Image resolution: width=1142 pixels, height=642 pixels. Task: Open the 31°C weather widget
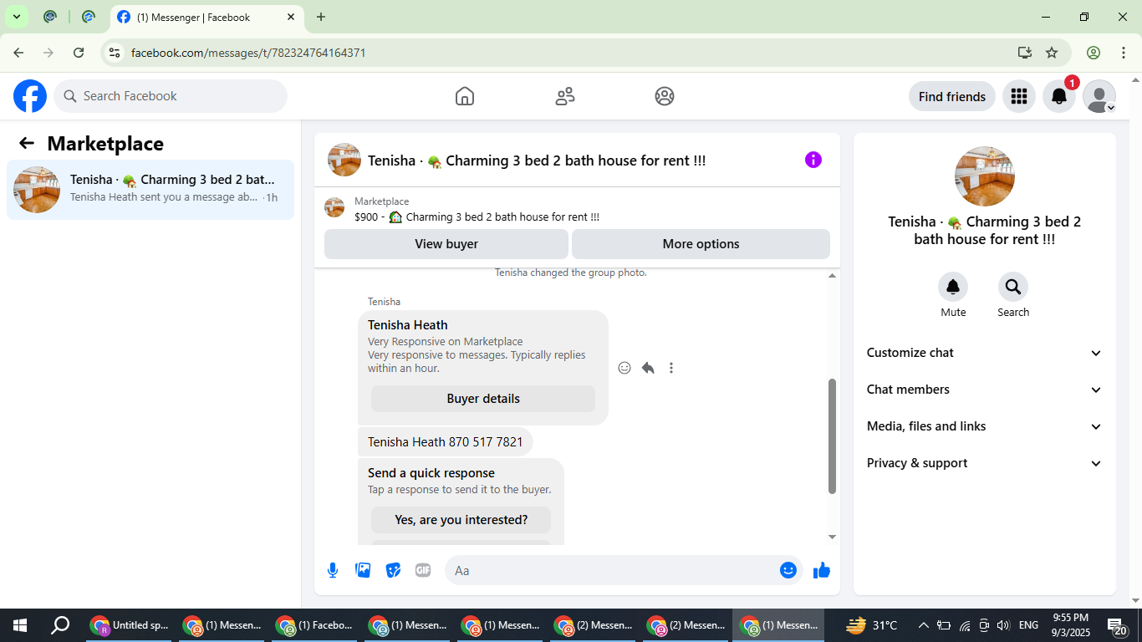point(870,625)
